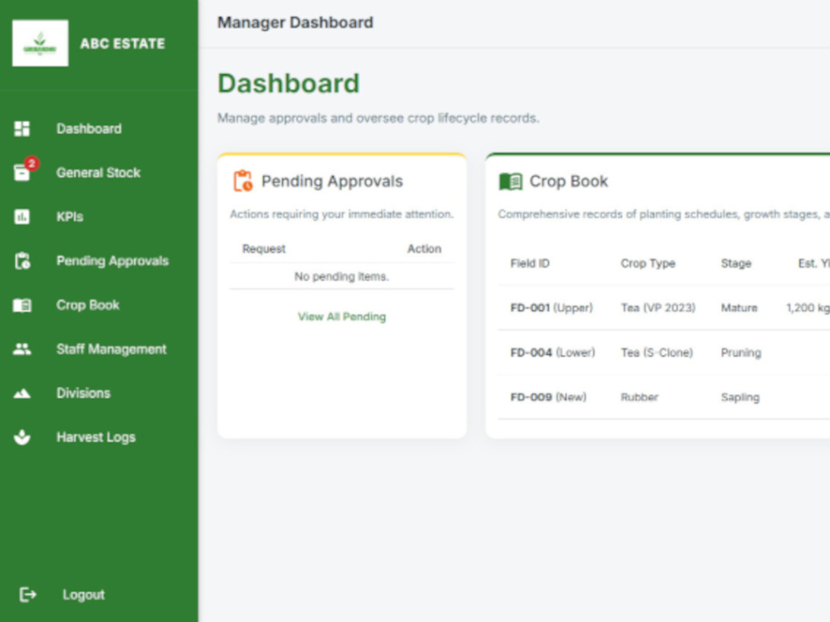
Task: Open the Divisions menu item
Action: click(84, 393)
